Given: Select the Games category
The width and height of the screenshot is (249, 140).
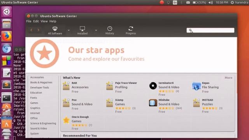Looking at the screenshot, I should (34, 103).
